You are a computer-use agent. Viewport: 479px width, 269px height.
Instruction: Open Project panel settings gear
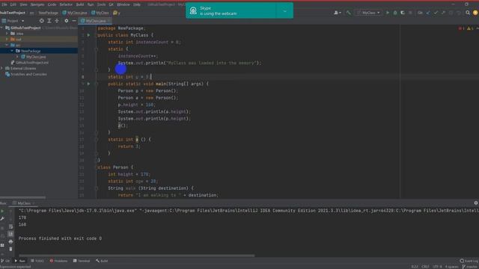67,21
